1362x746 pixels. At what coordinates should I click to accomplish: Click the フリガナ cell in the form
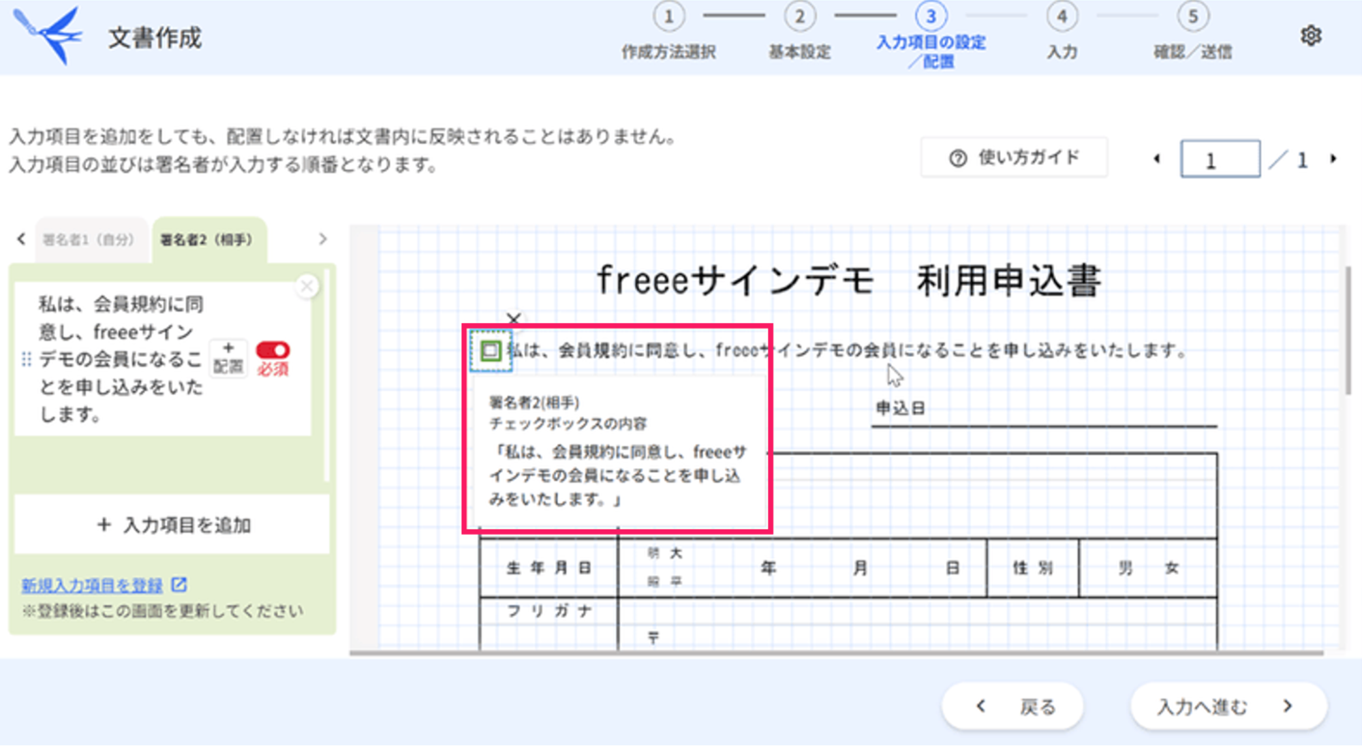(x=548, y=610)
